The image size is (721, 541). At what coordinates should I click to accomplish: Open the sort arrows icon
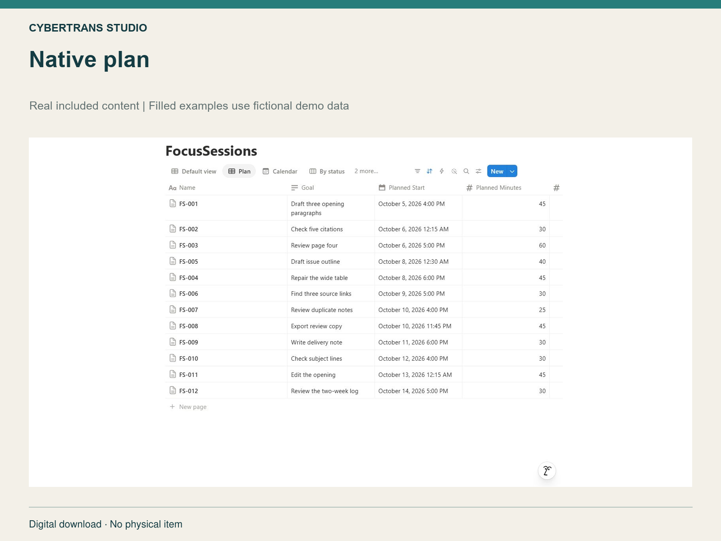(x=429, y=171)
